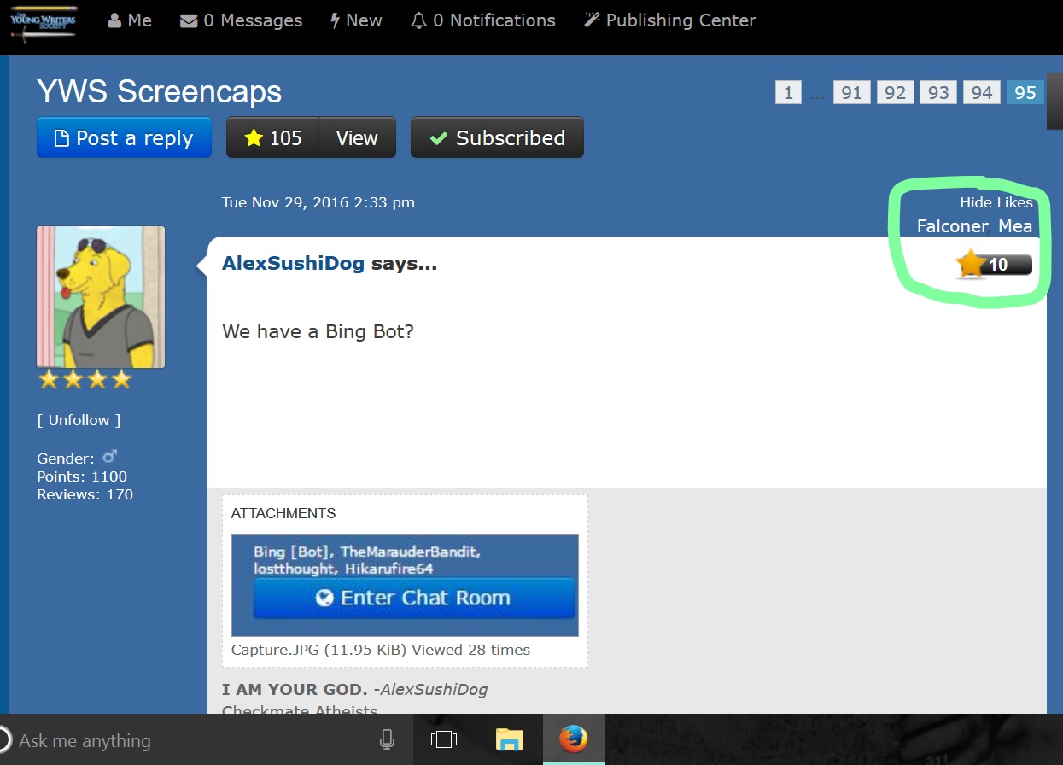
Task: Click the post date Tue Nov 29, 2016
Action: (x=318, y=202)
